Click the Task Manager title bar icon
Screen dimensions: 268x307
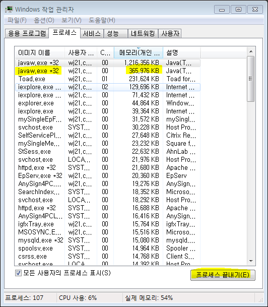9,9
